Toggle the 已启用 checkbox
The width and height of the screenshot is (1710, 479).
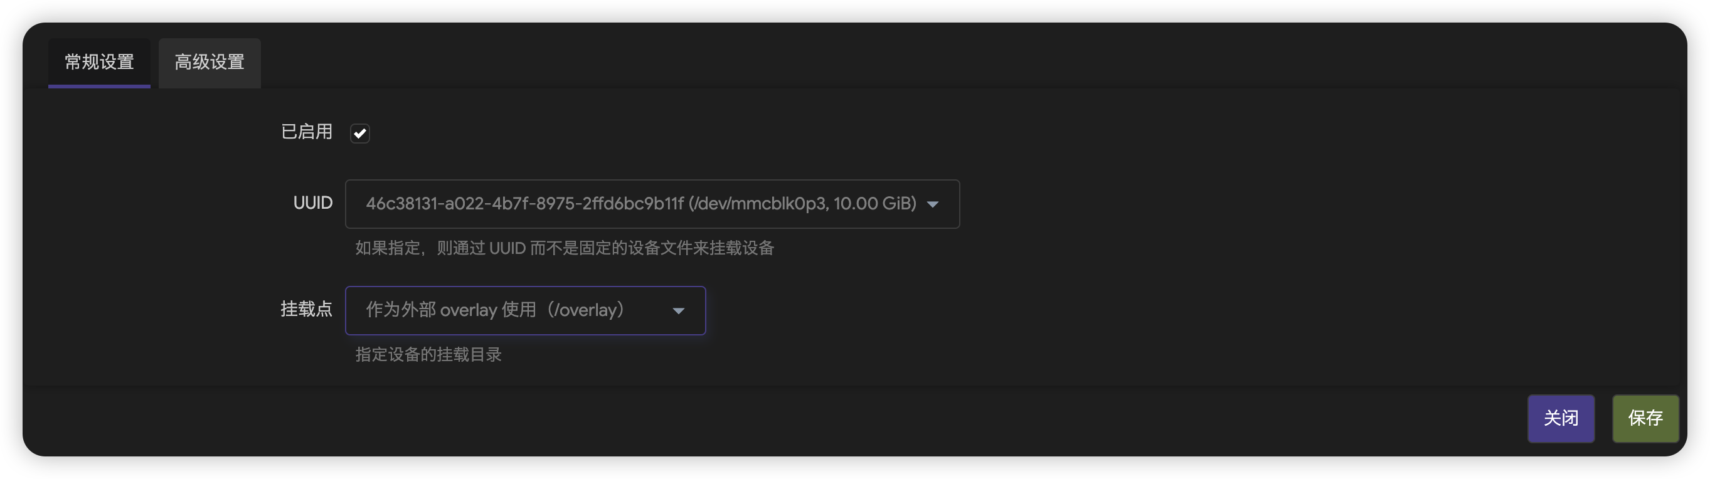pyautogui.click(x=360, y=134)
